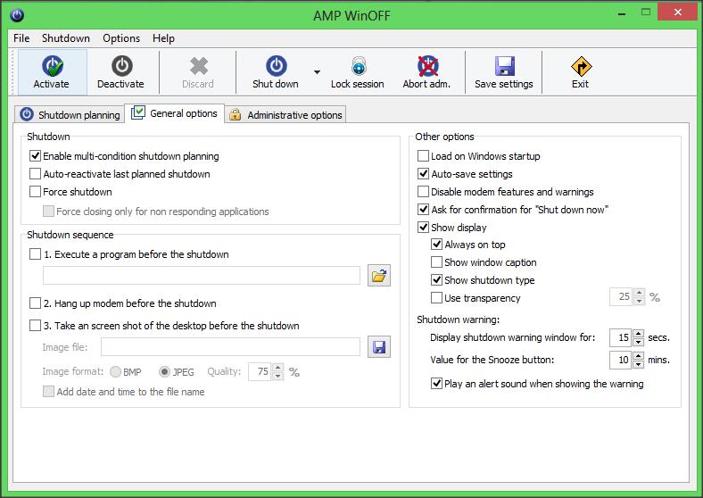Check Disable modem features and warnings
This screenshot has height=498, width=703.
(x=423, y=192)
